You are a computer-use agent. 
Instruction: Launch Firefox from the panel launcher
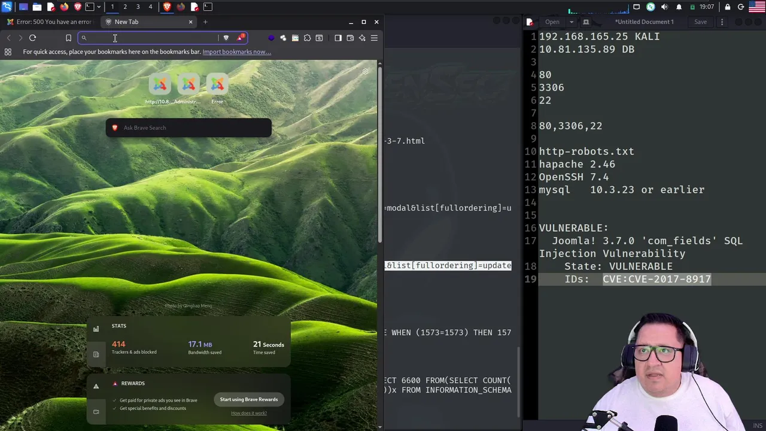(64, 7)
